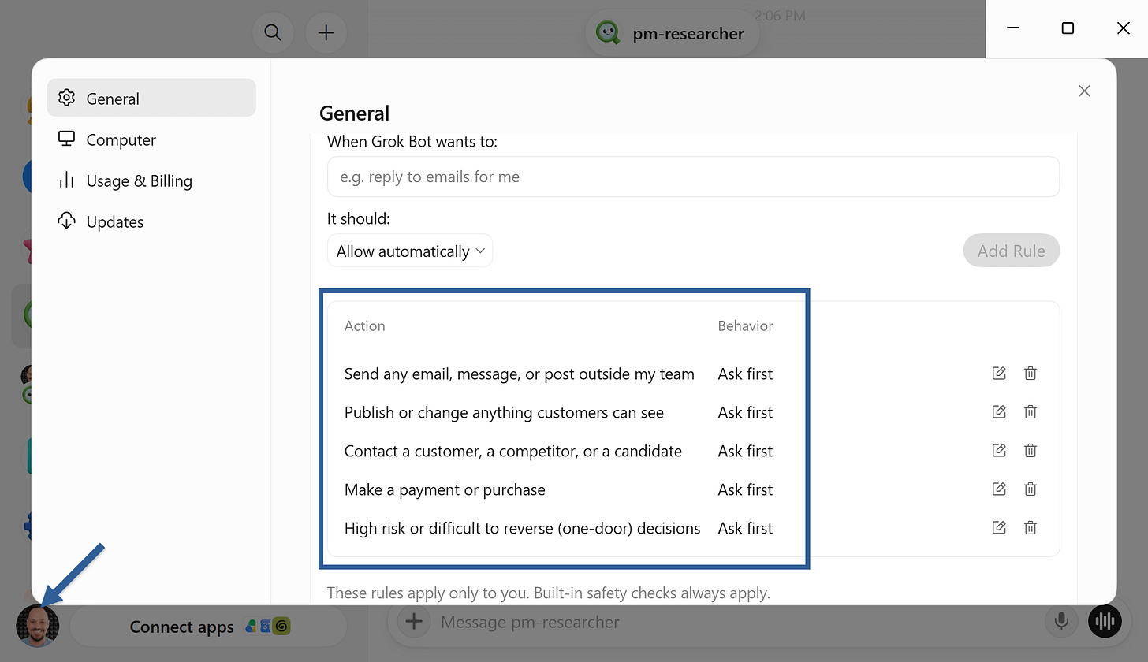1148x662 pixels.
Task: Select 'Publish or change anything customers can see'
Action: [x=504, y=412]
